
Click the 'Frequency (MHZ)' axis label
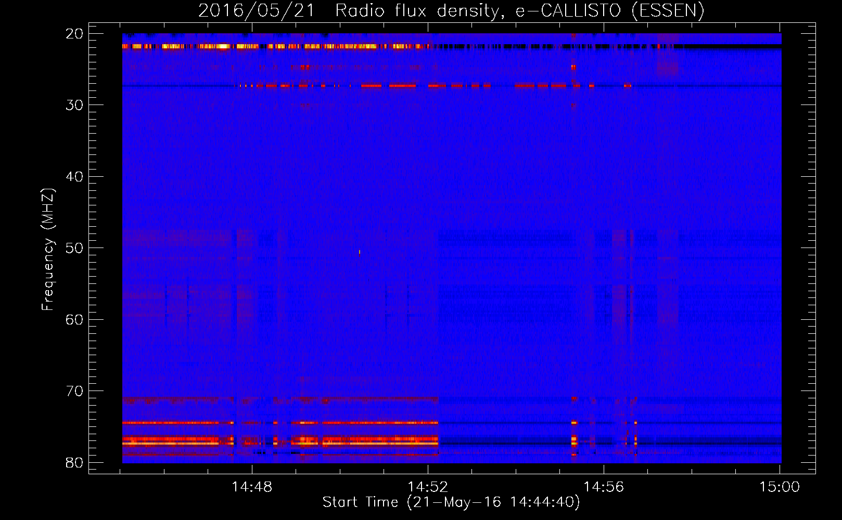[48, 250]
